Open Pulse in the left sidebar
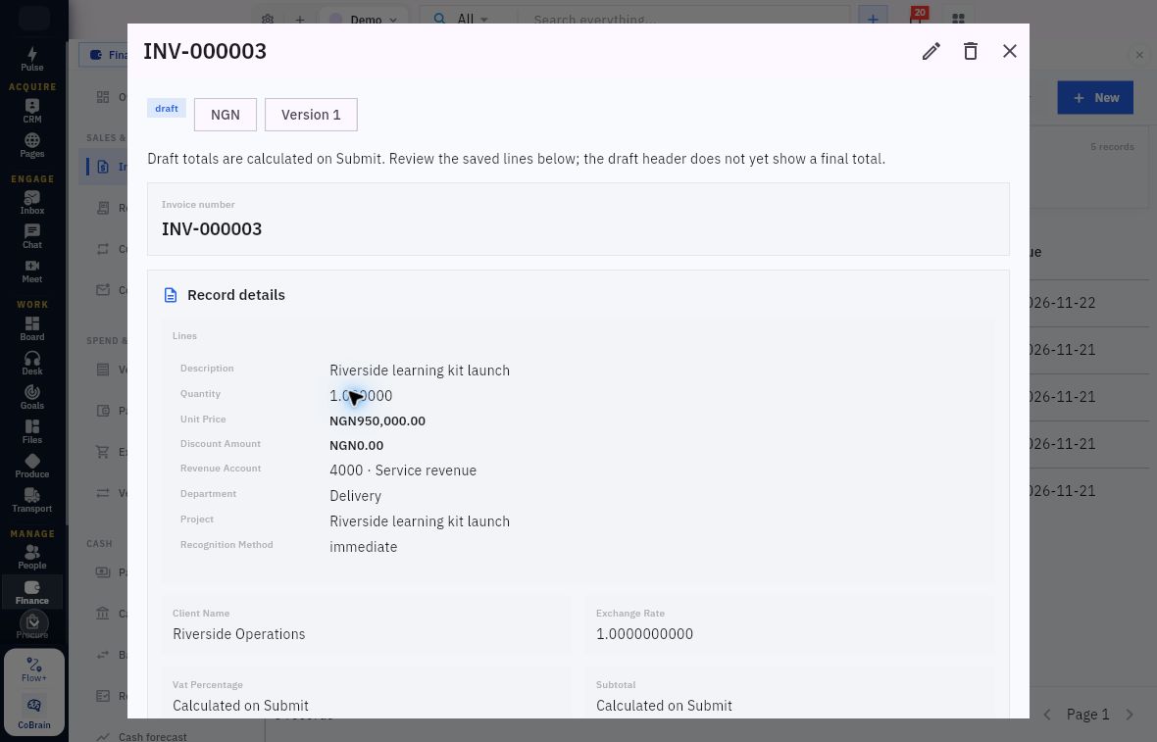This screenshot has height=742, width=1157. [x=31, y=59]
